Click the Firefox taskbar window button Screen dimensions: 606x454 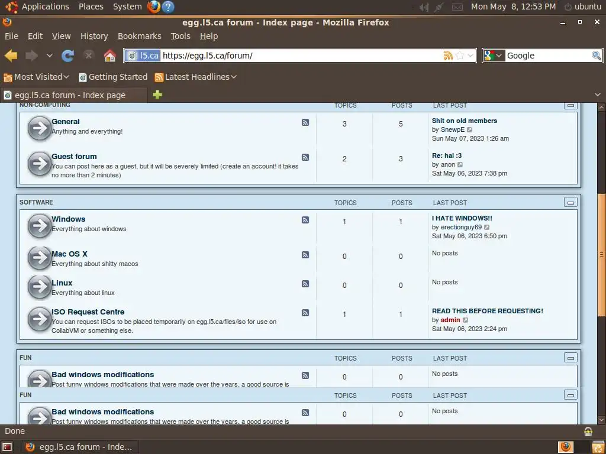click(x=79, y=447)
